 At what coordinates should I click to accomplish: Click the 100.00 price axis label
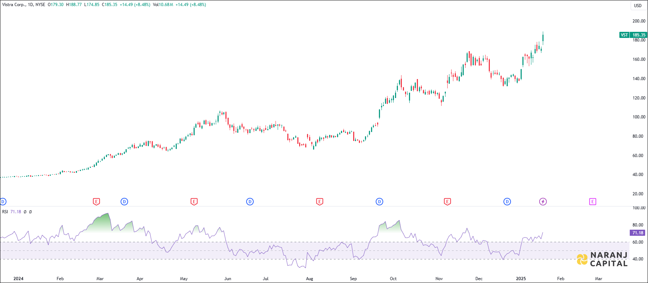[x=639, y=117]
